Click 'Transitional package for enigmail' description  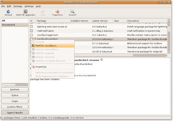pyautogui.click(x=145, y=52)
